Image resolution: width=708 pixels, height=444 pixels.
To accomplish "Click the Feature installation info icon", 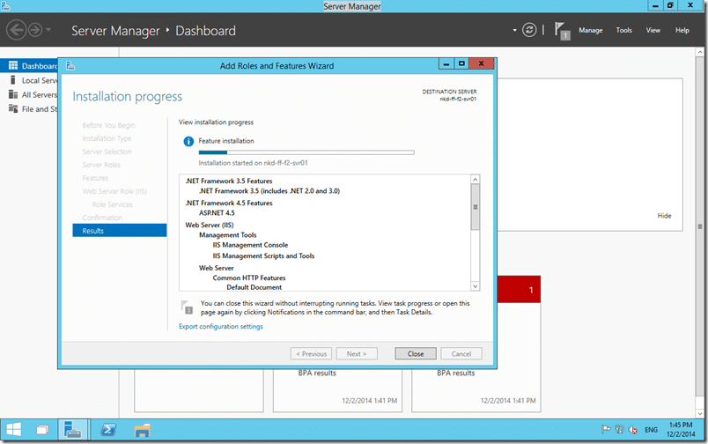I will (x=188, y=141).
